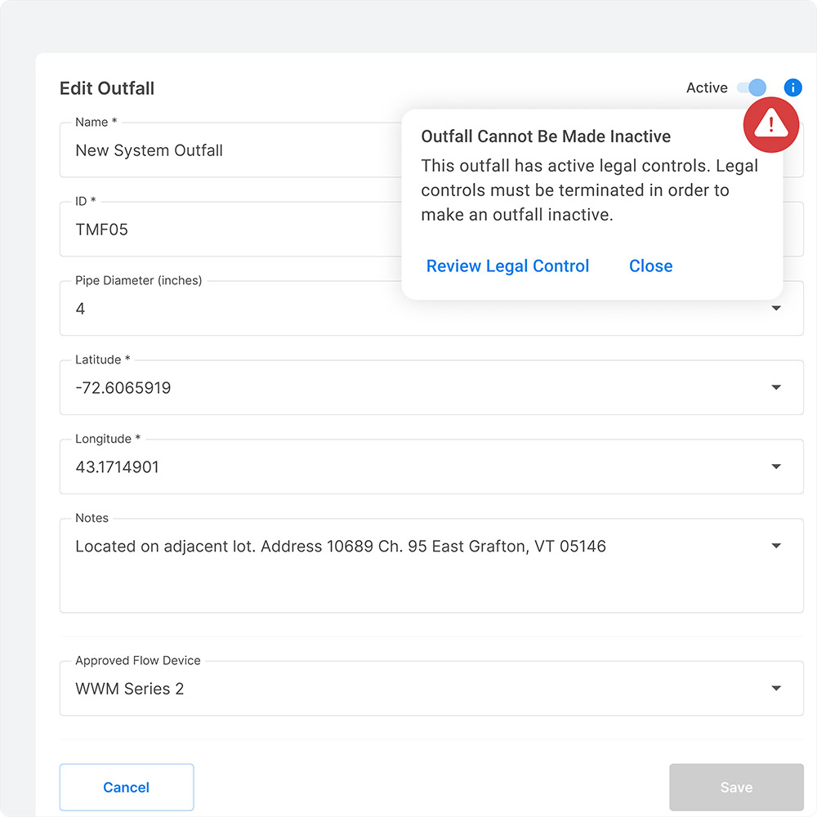Viewport: 817px width, 817px height.
Task: Click the Outfall Cannot Be Made Inactive title
Action: 546,136
